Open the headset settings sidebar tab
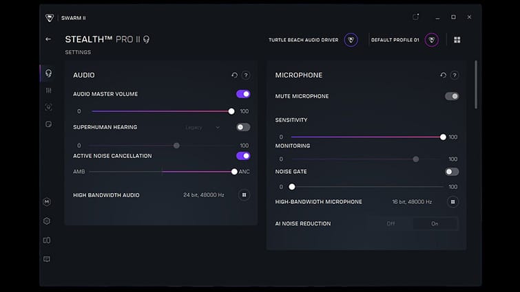This screenshot has width=520, height=292. 48,73
